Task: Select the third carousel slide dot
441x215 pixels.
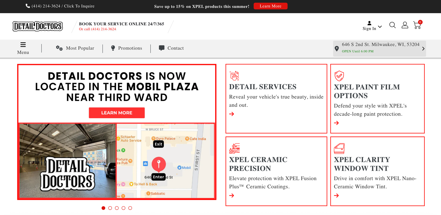Action: pos(117,208)
